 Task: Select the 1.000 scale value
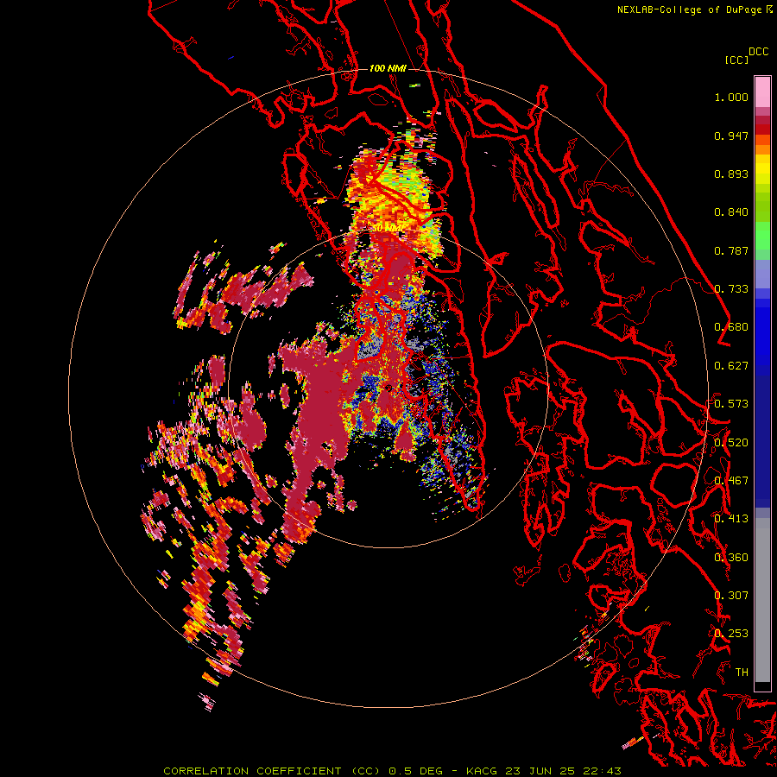731,97
